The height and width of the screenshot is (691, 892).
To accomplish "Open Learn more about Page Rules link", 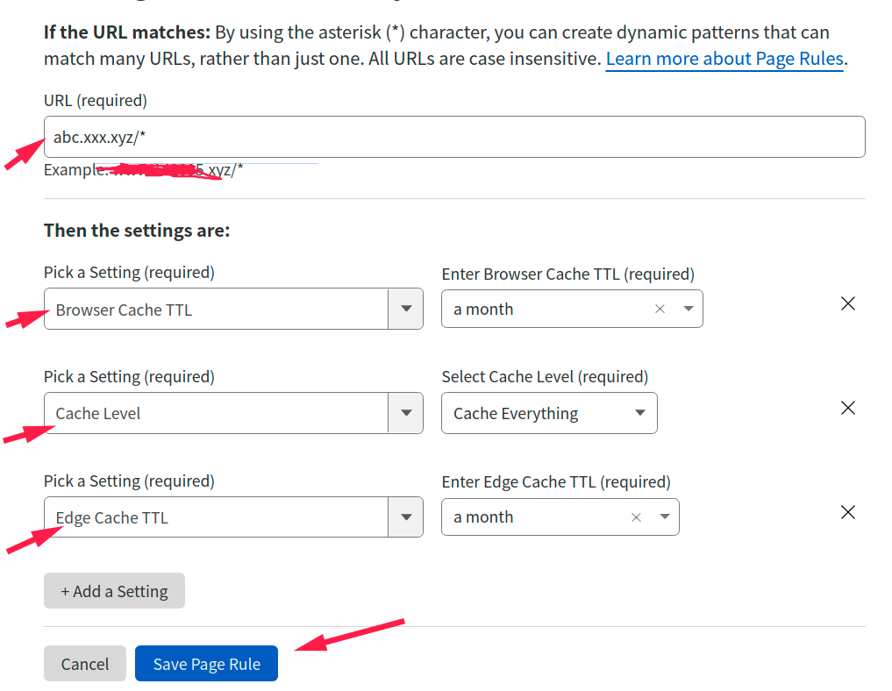I will 724,60.
